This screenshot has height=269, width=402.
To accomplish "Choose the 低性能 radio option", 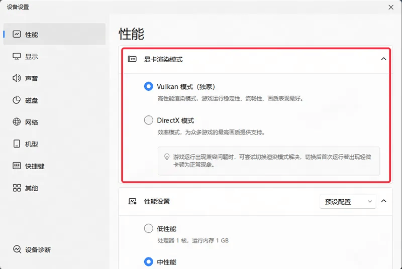I will coord(148,228).
